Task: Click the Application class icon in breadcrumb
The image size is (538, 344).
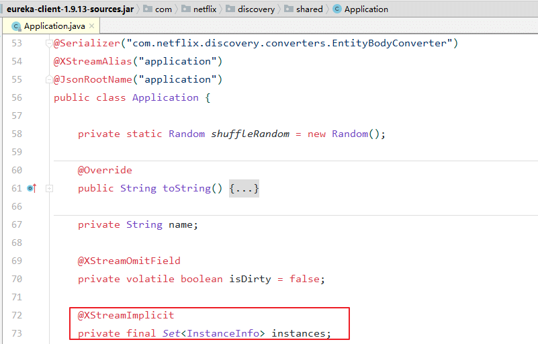Action: coord(337,9)
